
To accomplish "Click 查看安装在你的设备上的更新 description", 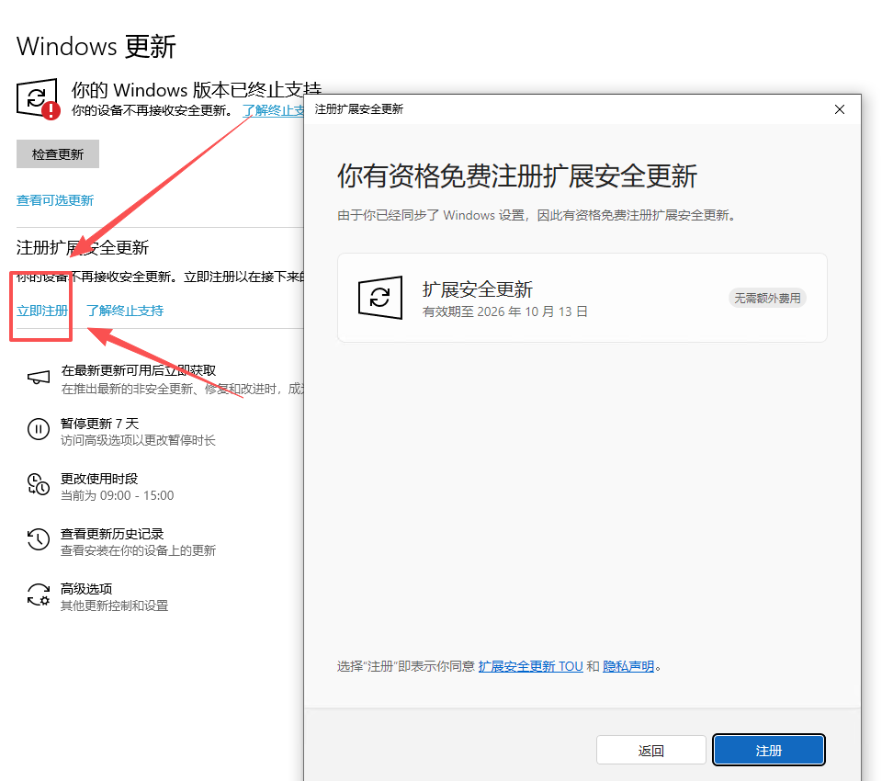I will pos(138,550).
